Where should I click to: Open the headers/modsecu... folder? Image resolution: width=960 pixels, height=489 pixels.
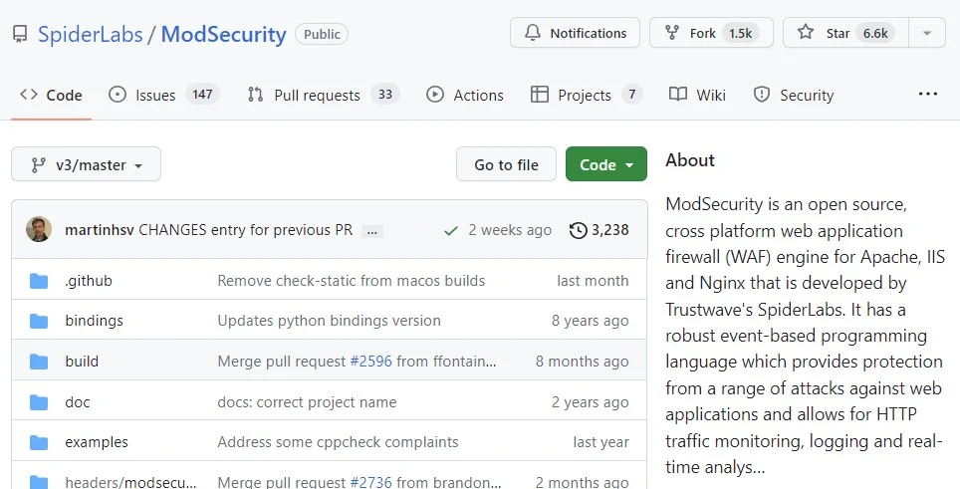(130, 482)
